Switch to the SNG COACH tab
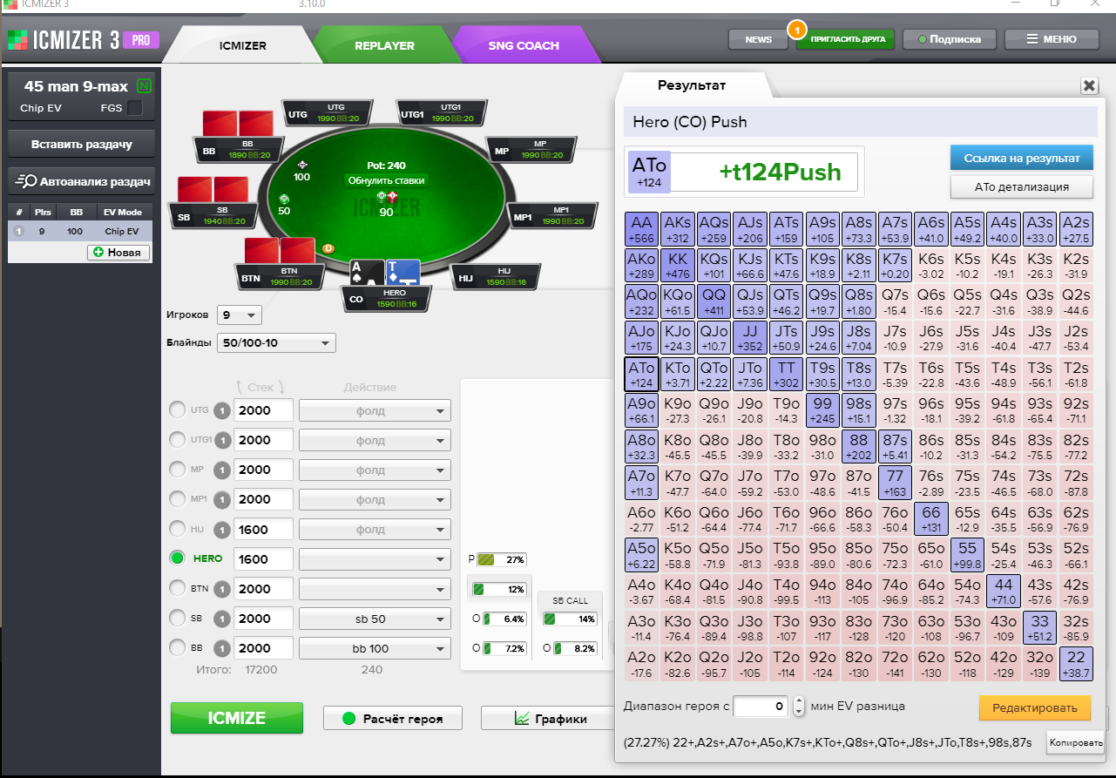Viewport: 1116px width, 778px height. coord(524,45)
